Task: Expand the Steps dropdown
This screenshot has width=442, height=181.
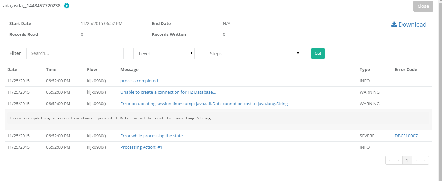Action: [x=253, y=53]
